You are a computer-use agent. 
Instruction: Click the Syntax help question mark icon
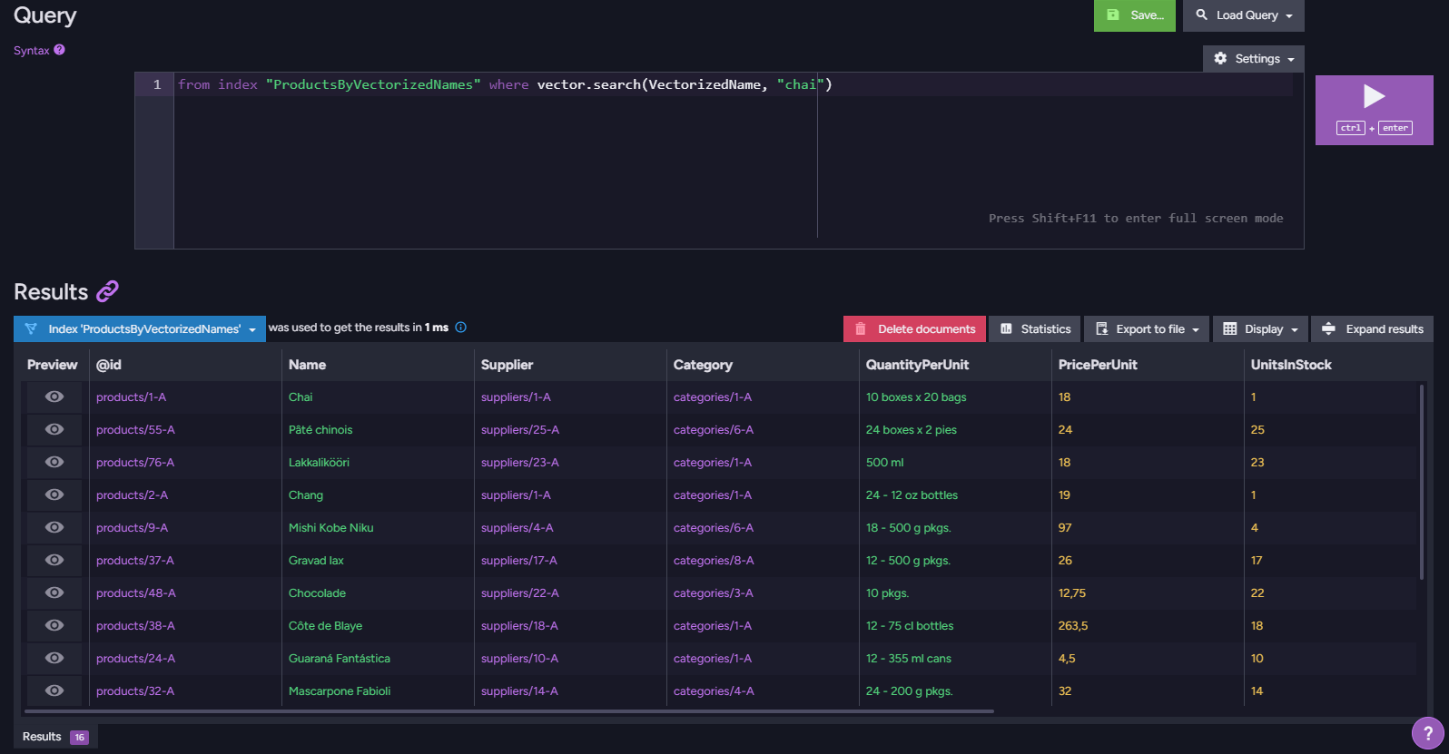[x=59, y=50]
